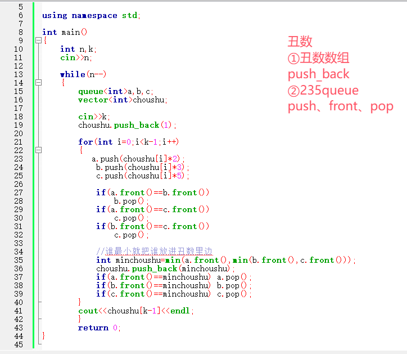
Task: Click 'if(c.front()==minchoushu) c.pop();' line
Action: coord(174,294)
